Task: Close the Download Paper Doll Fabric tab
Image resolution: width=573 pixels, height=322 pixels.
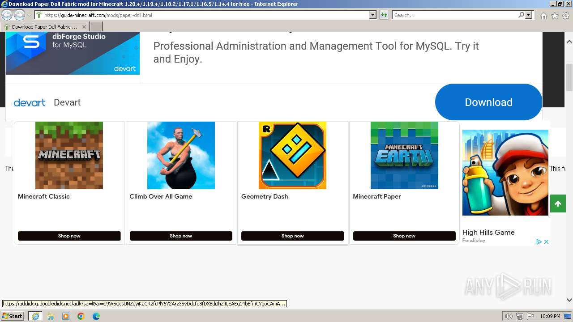Action: (x=84, y=27)
